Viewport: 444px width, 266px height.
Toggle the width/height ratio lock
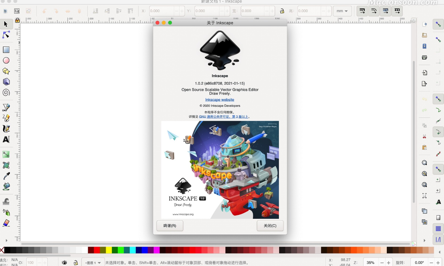282,11
